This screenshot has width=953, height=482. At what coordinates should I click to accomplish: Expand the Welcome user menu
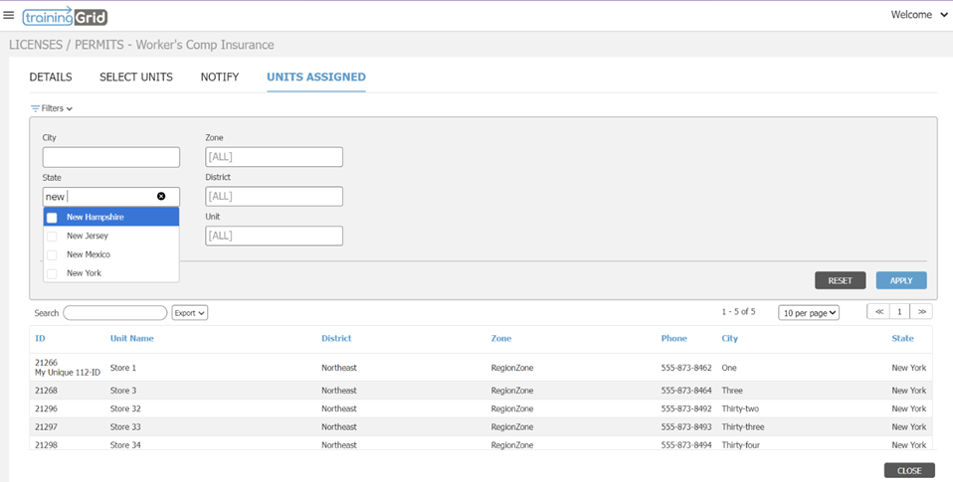click(919, 15)
